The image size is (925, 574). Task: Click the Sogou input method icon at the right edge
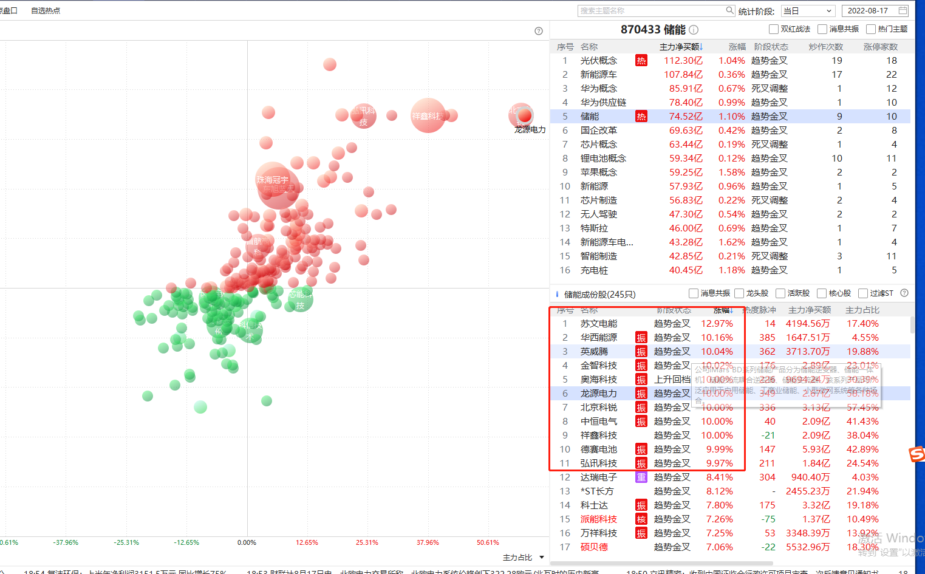[916, 454]
